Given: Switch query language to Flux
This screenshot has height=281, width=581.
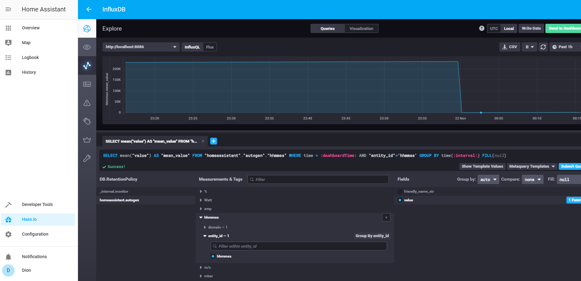Looking at the screenshot, I should pos(210,47).
